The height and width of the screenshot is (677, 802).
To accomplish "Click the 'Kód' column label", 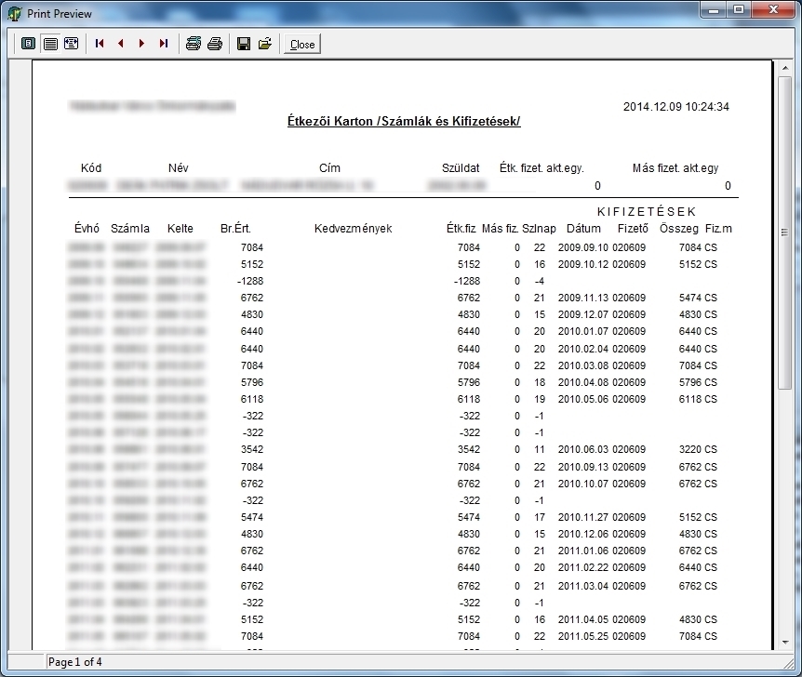I will (91, 167).
